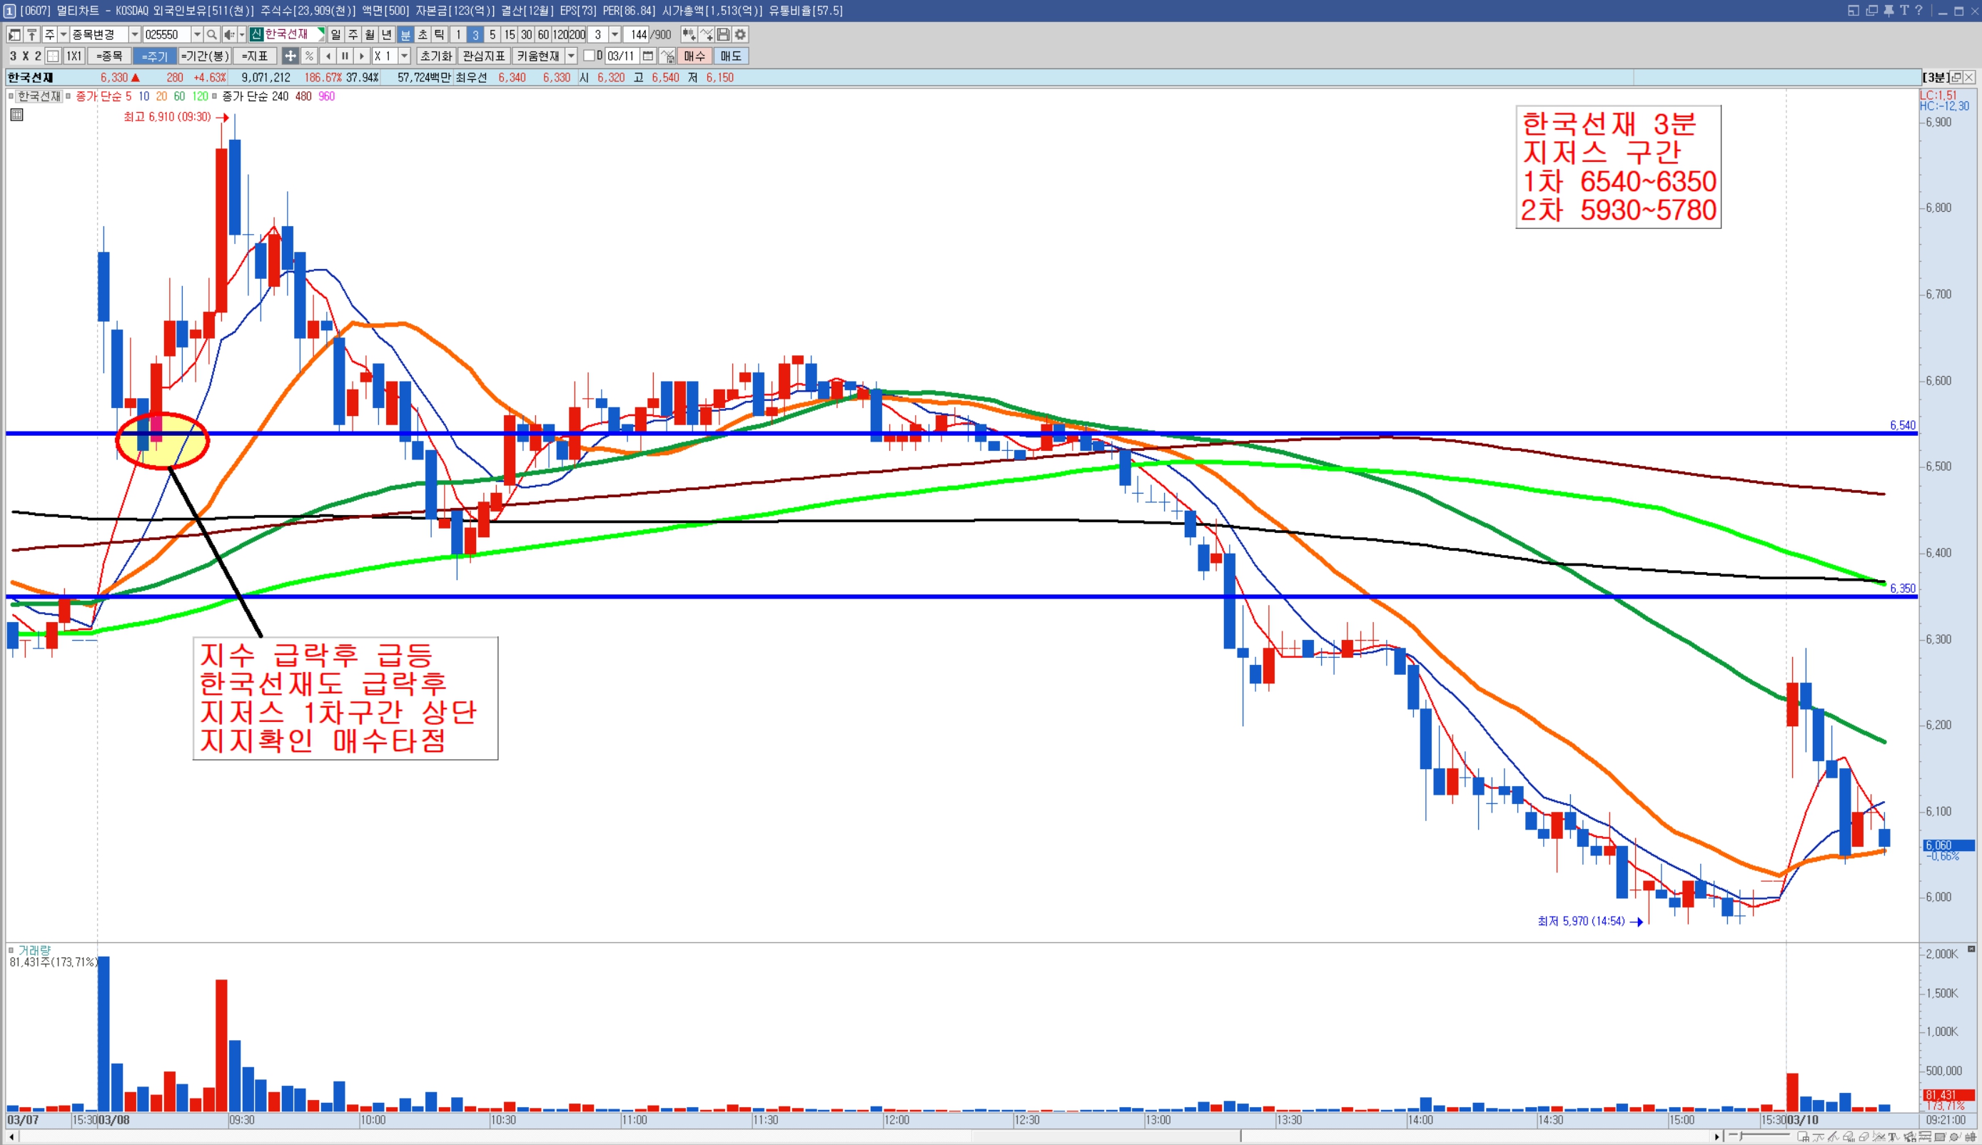The image size is (1982, 1145).
Task: Click the 매수 buy button
Action: point(694,56)
